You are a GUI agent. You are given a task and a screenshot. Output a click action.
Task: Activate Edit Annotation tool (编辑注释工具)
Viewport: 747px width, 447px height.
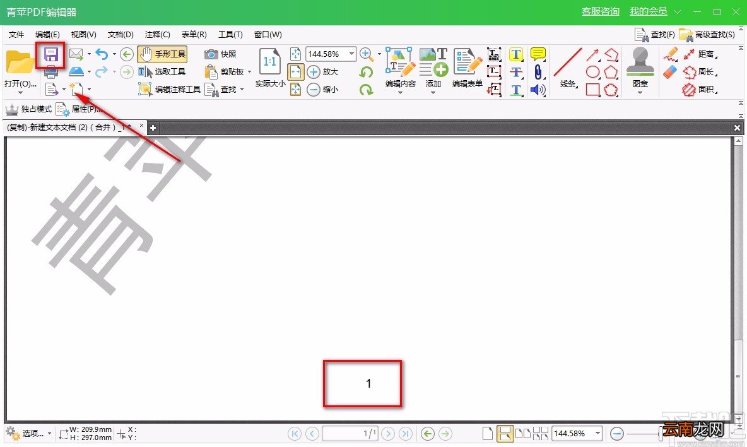click(170, 89)
